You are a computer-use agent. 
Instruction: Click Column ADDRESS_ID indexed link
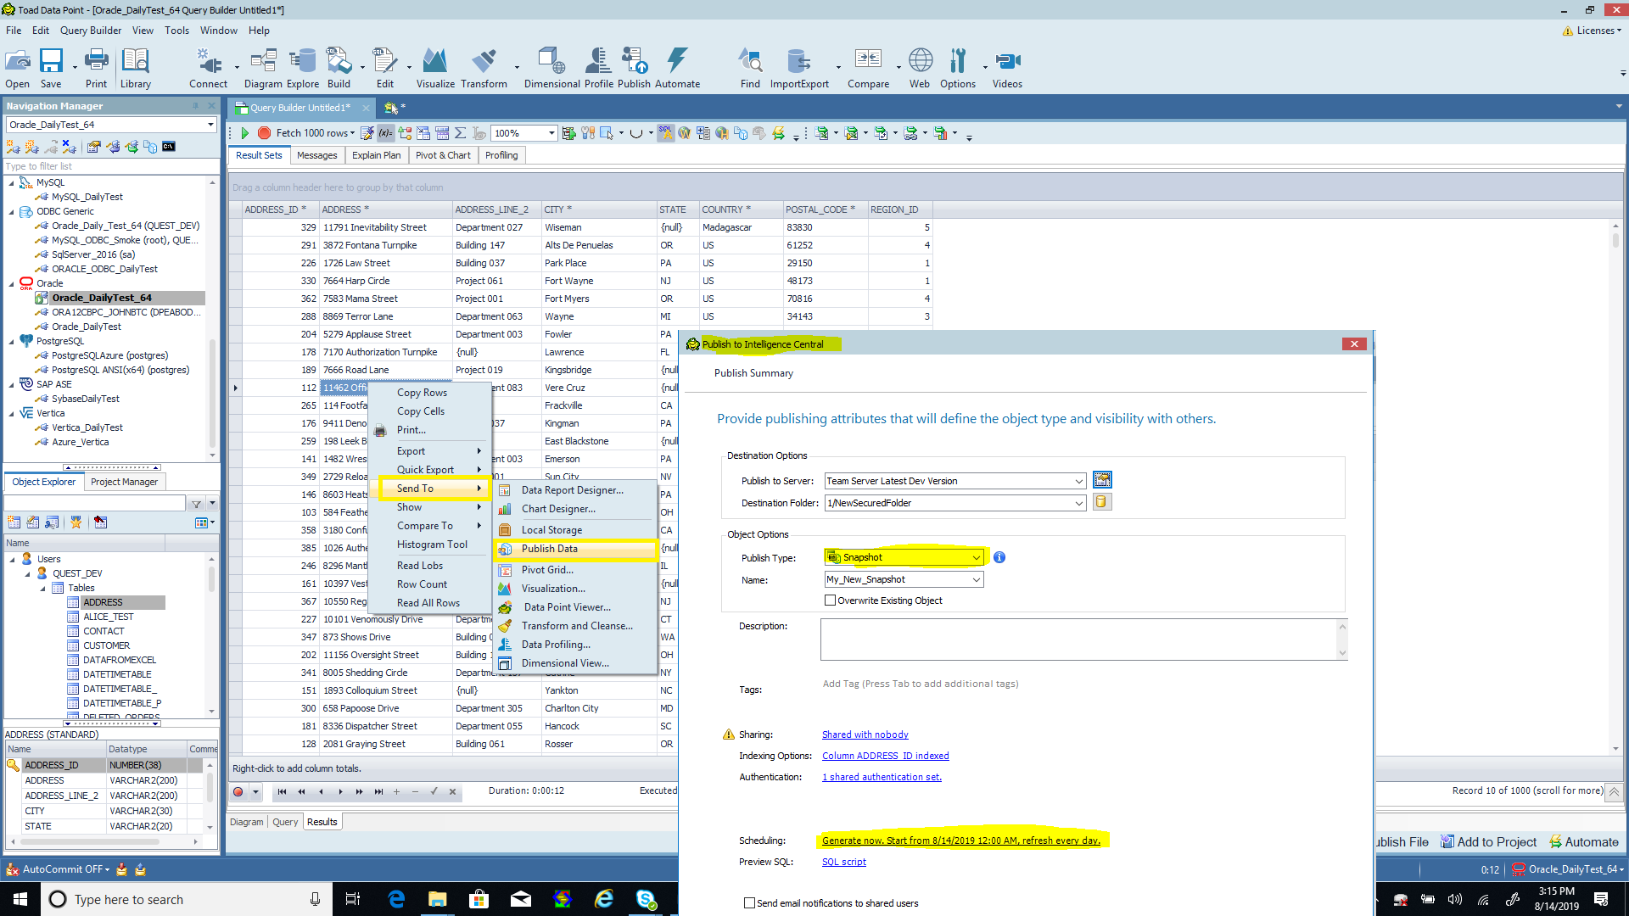885,756
